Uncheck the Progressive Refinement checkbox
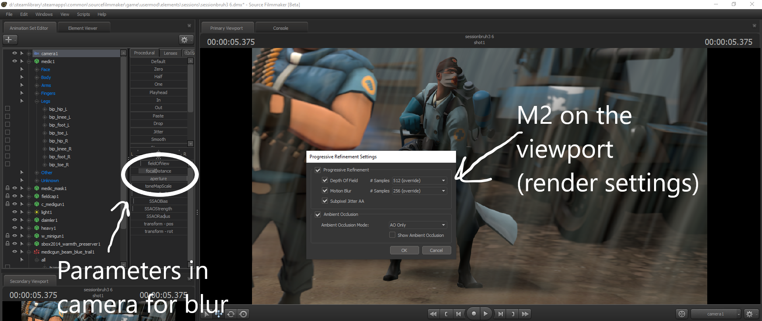The image size is (762, 321). coord(317,170)
